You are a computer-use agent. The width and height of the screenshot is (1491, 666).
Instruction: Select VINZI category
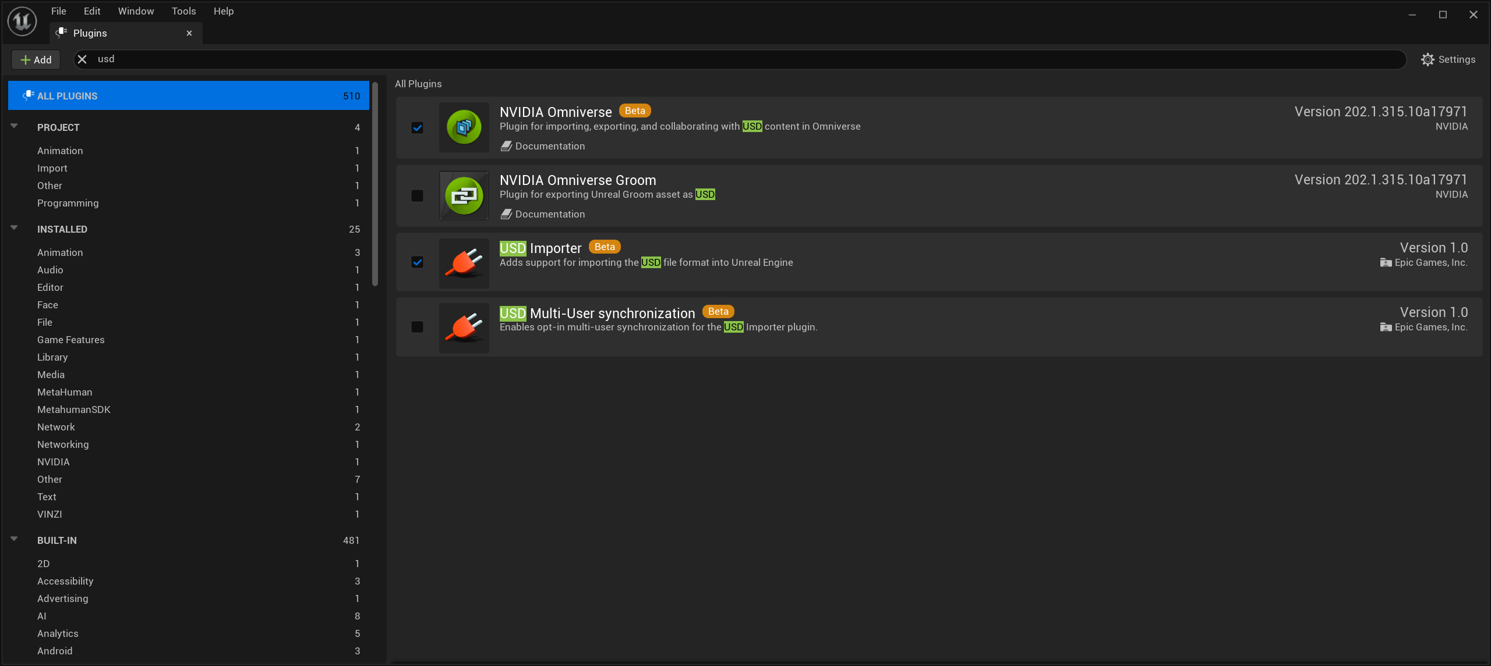[x=189, y=514]
